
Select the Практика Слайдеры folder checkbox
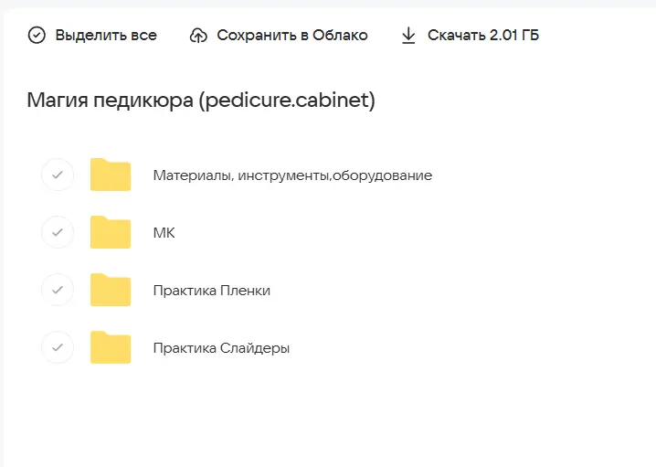click(x=58, y=347)
